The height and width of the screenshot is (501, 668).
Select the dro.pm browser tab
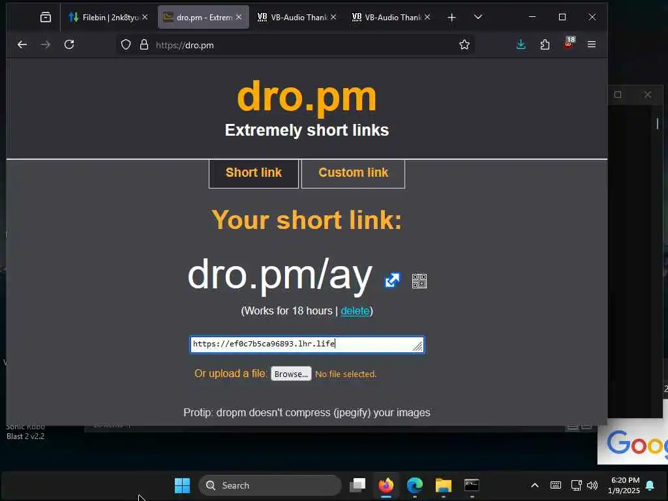click(x=198, y=17)
